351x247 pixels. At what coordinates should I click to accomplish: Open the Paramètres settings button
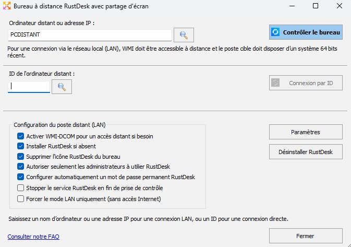click(306, 132)
